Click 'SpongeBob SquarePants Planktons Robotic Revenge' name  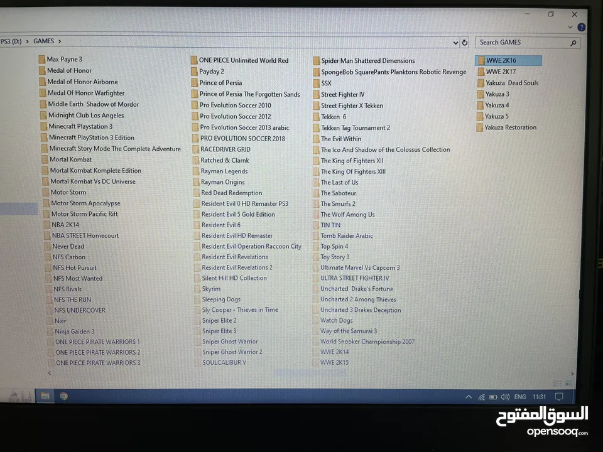point(393,72)
